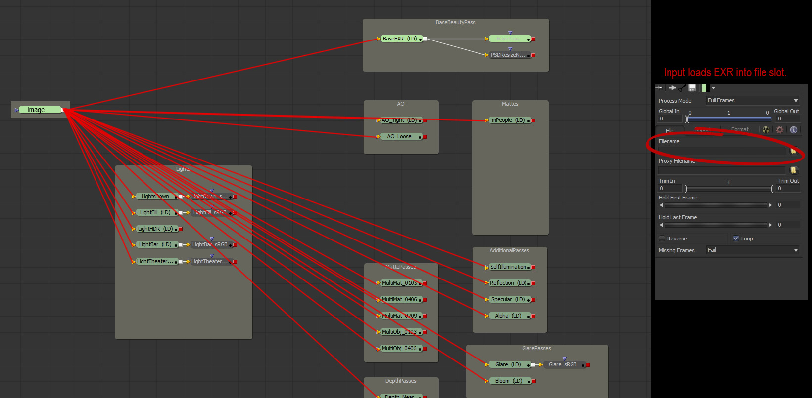This screenshot has width=812, height=398.
Task: Click Hold First Frame left arrow
Action: pos(661,205)
